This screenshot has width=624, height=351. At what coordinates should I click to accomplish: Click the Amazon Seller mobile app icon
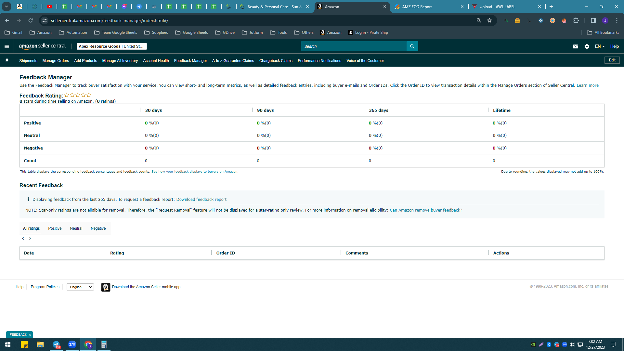coord(106,287)
